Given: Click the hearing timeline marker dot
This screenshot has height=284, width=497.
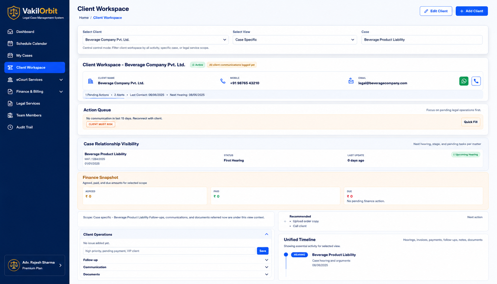Looking at the screenshot, I should coord(286,255).
